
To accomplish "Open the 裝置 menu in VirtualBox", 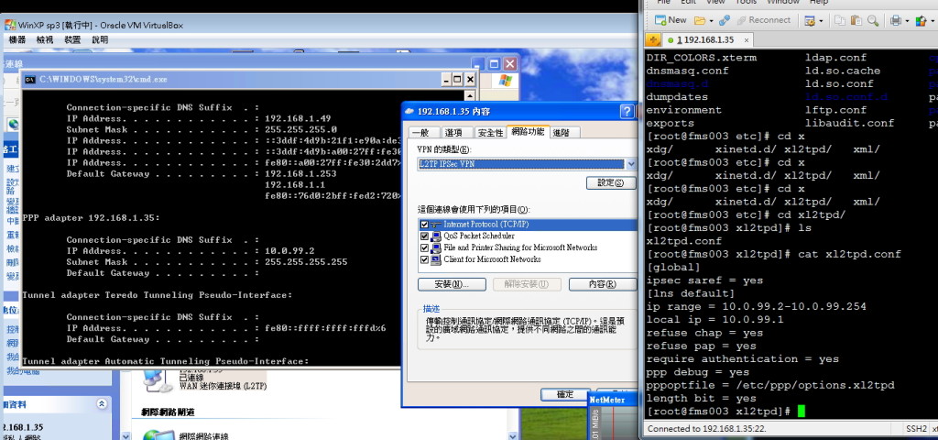I will 72,40.
